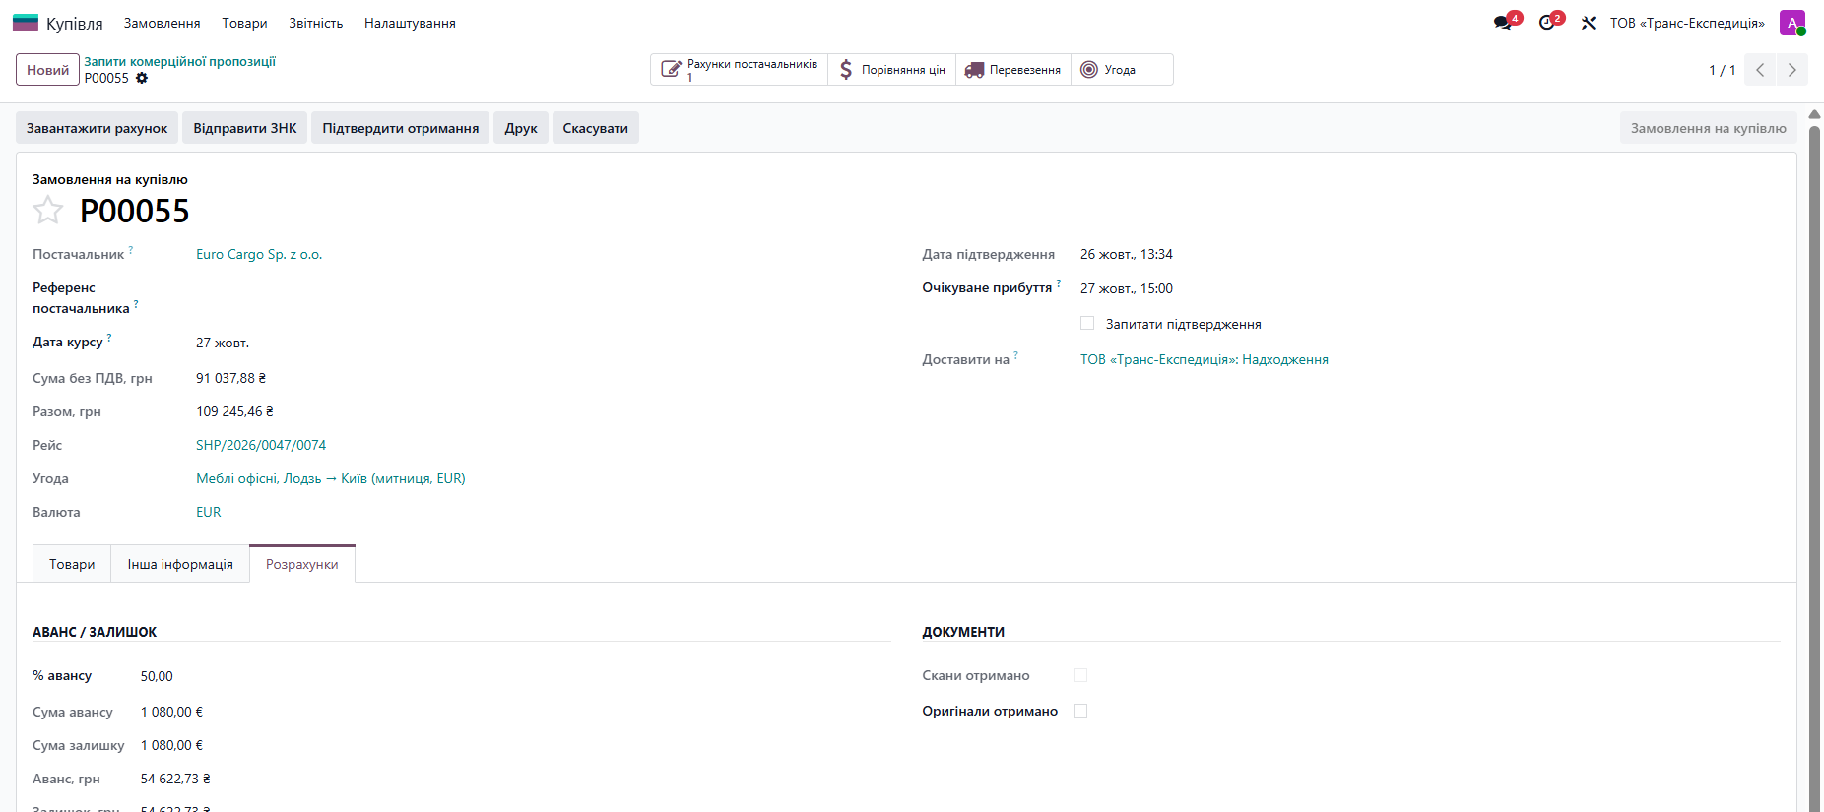This screenshot has width=1824, height=812.
Task: Open Товари menu in top bar
Action: 245,23
